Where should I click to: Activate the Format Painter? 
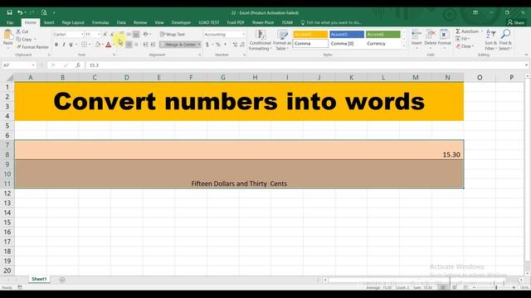coord(32,47)
